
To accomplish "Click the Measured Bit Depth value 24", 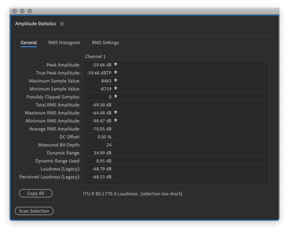I will click(x=108, y=145).
